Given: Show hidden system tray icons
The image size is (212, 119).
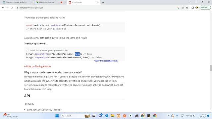Looking at the screenshot, I should click(168, 116).
